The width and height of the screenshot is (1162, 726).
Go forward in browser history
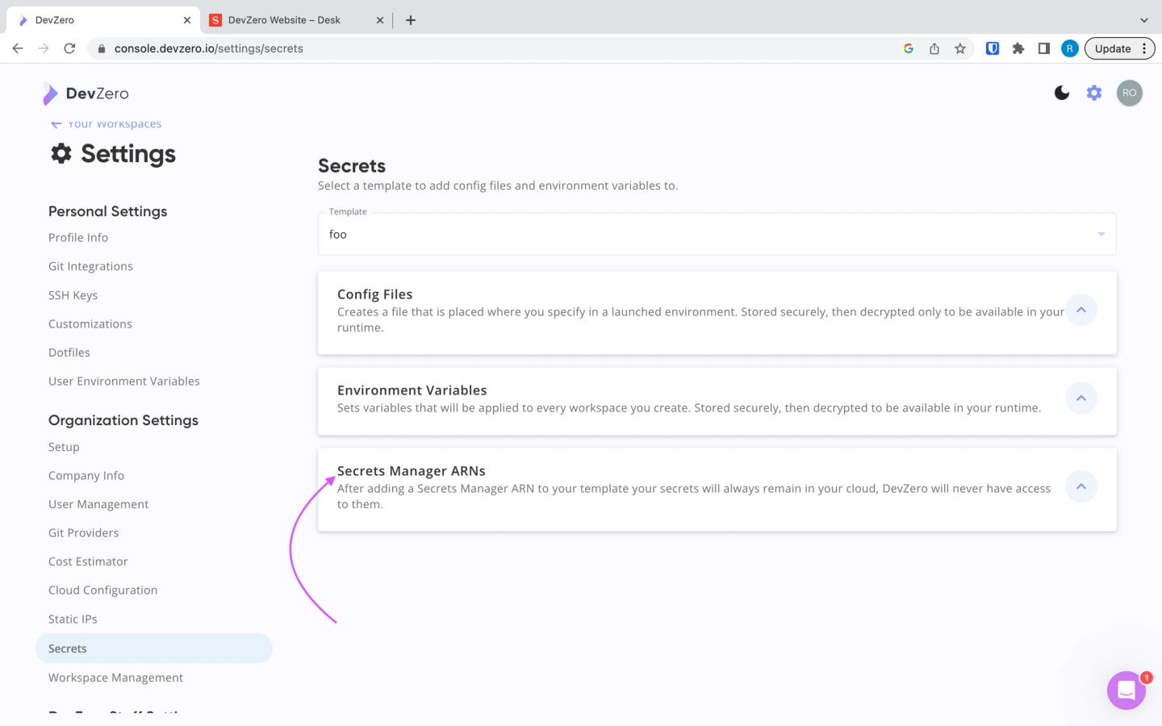pyautogui.click(x=44, y=48)
